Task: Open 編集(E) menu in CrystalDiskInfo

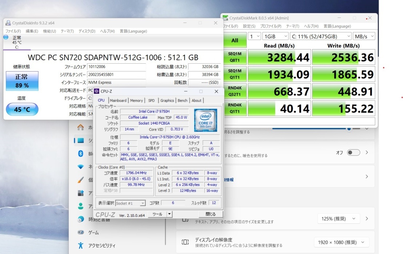Action: pyautogui.click(x=32, y=31)
